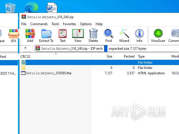Click 'File folder' type in highlighted row

(x=145, y=63)
